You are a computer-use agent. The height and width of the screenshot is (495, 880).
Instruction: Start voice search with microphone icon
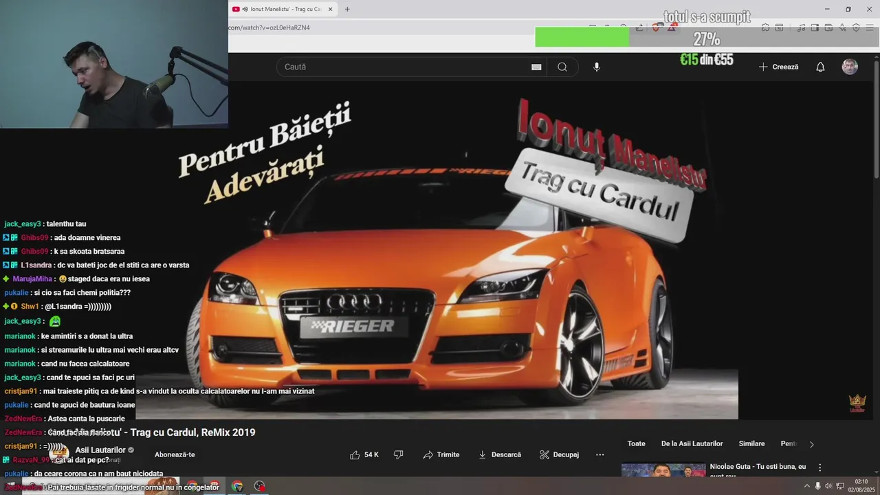coord(597,67)
